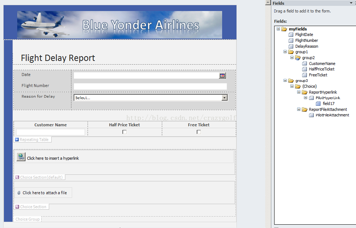The image size is (356, 228).
Task: Open the Fields pane options dropdown arrow
Action: tap(351, 3)
